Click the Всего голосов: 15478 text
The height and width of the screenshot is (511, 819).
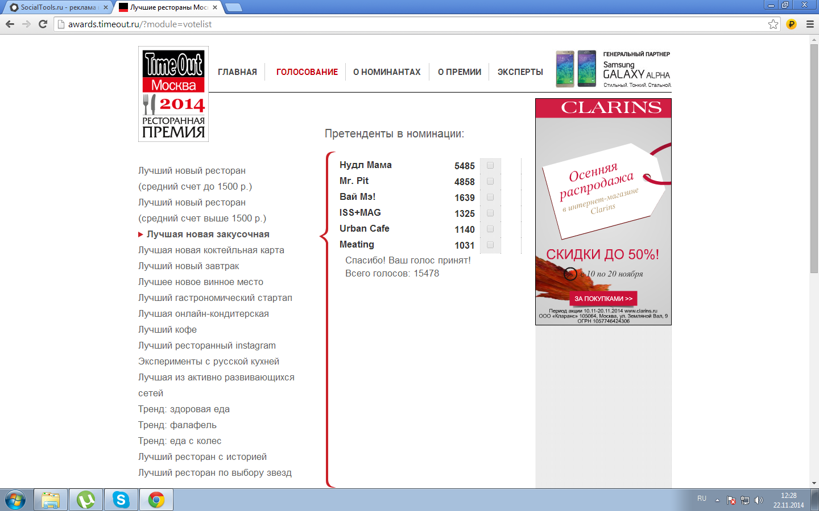pos(392,273)
